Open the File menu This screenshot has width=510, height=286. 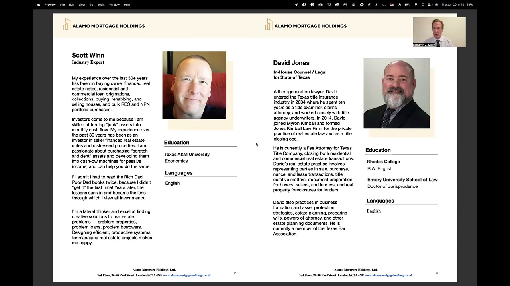(63, 4)
